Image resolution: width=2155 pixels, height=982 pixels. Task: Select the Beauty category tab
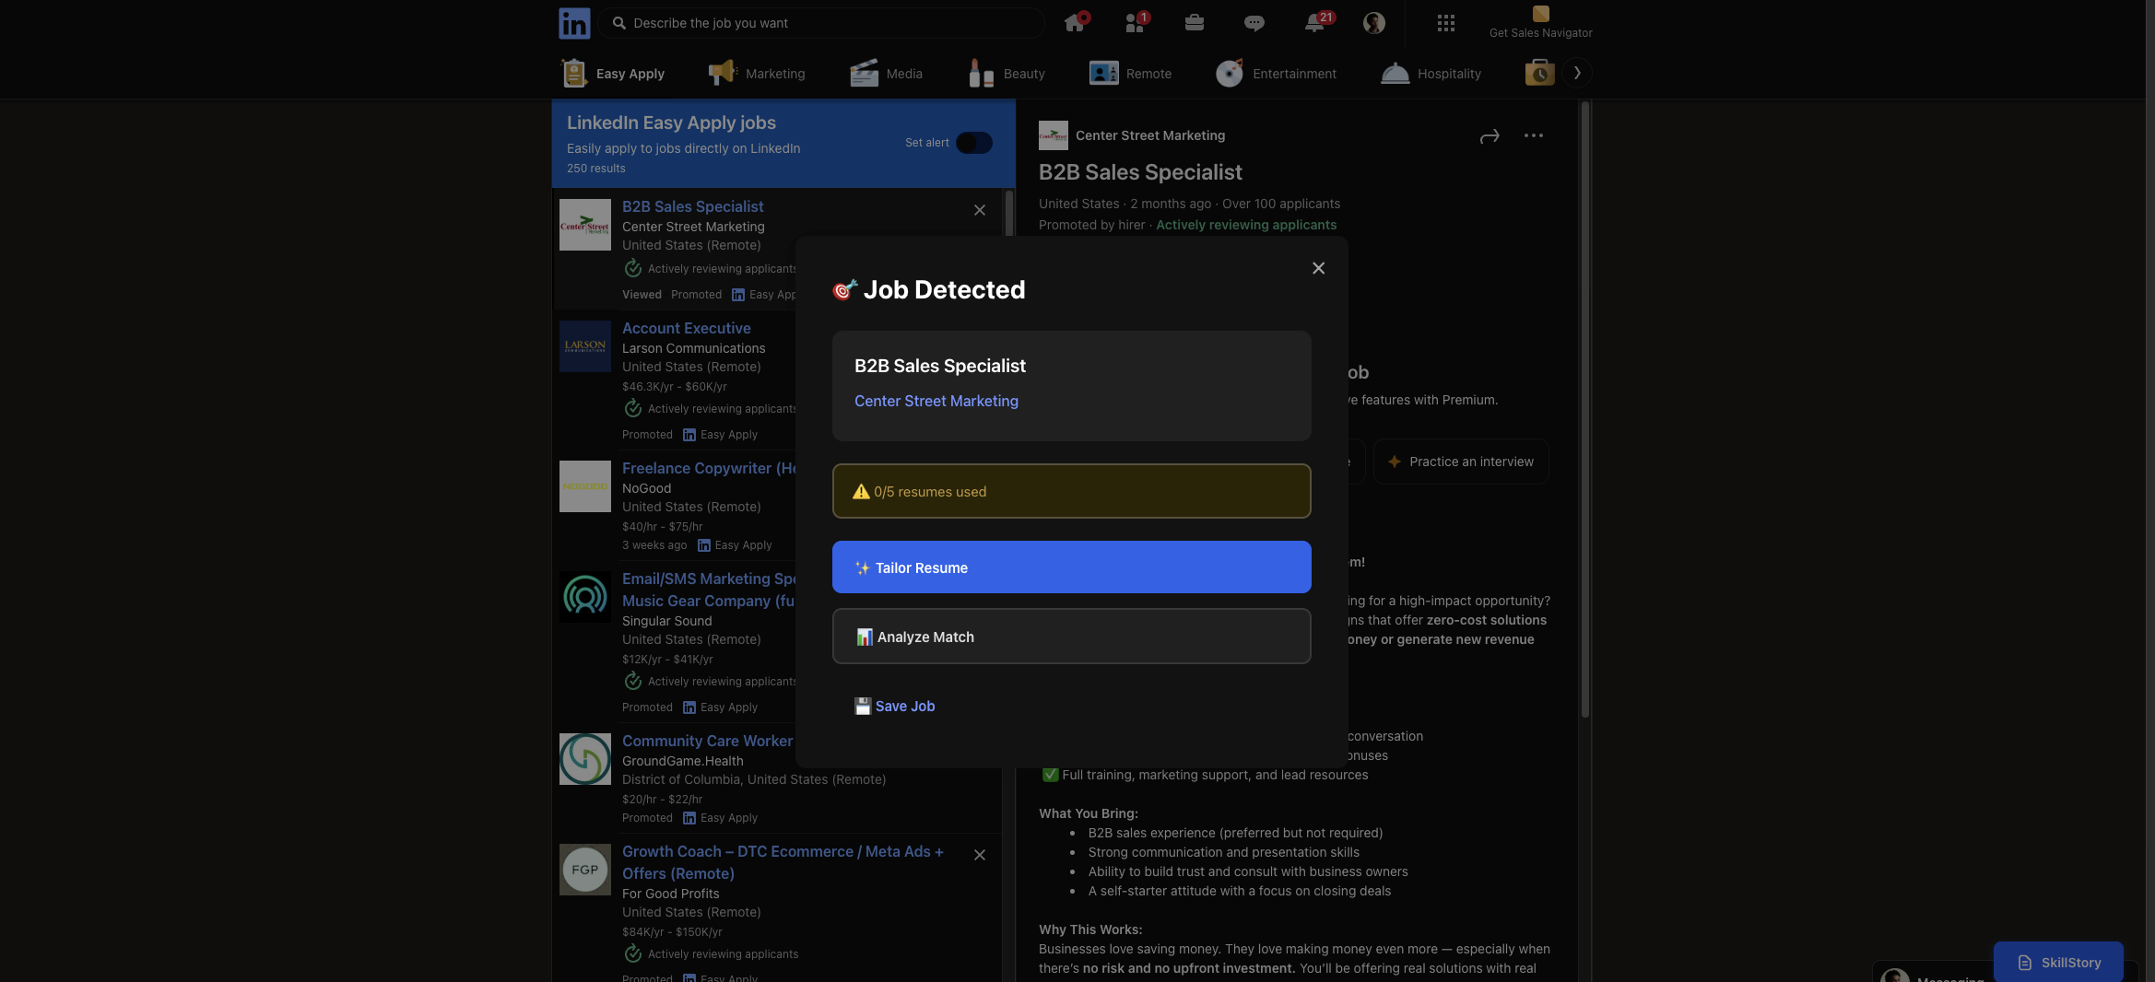coord(1007,74)
